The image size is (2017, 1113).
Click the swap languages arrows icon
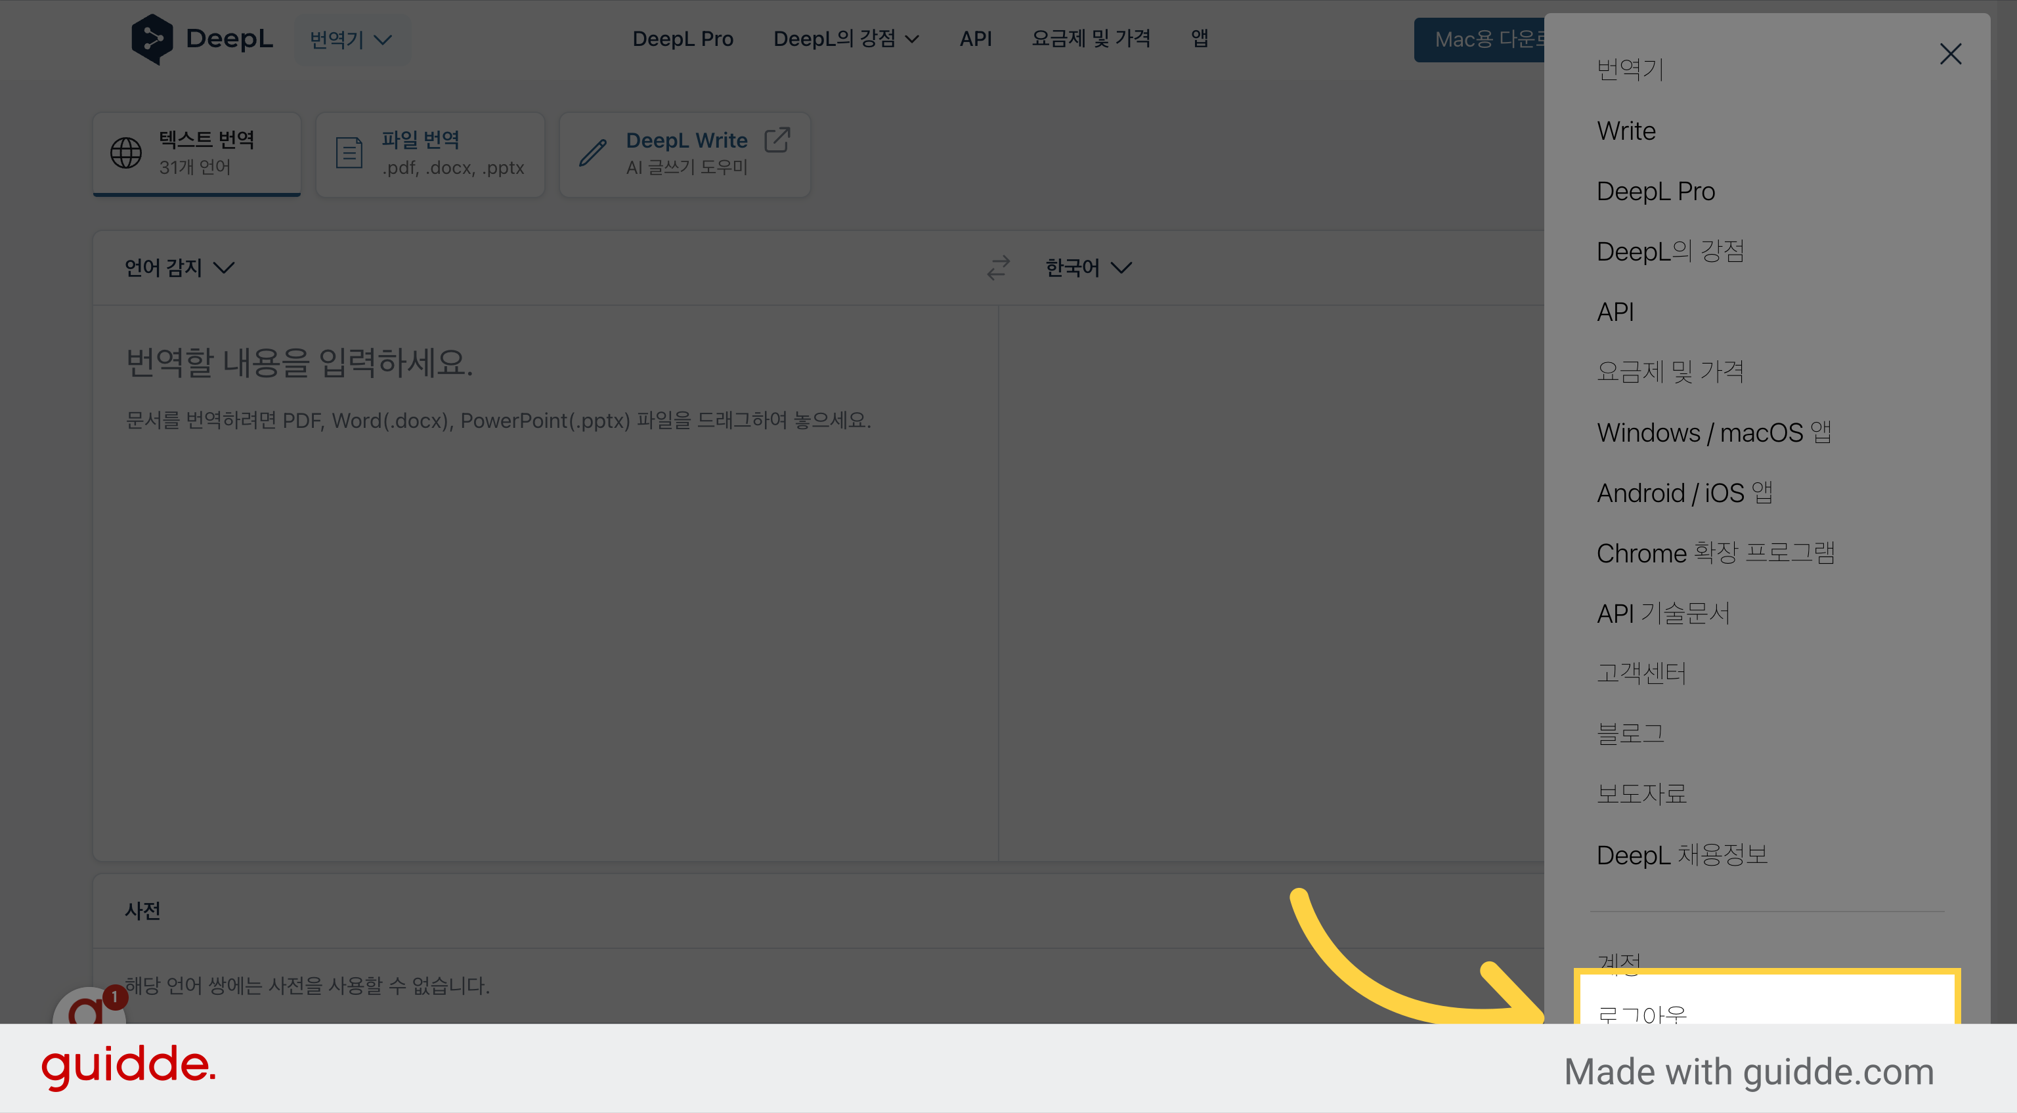pos(997,268)
